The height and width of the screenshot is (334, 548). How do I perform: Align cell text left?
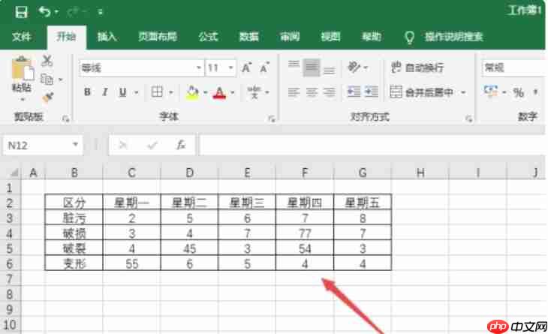294,92
